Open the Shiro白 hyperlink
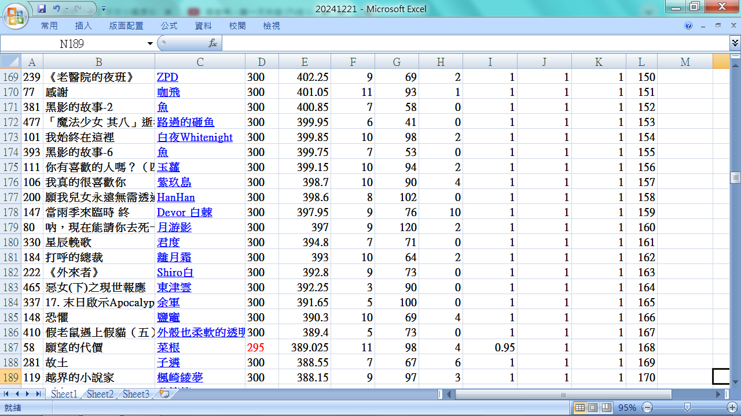The height and width of the screenshot is (416, 741). [175, 272]
